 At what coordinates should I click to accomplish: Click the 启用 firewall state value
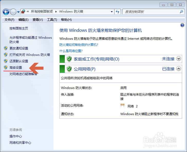pyautogui.click(x=123, y=88)
